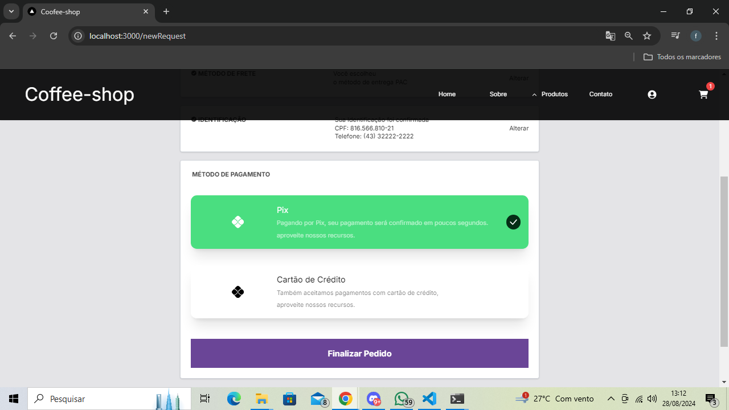
Task: Open Visual Studio Code from taskbar
Action: tap(429, 399)
